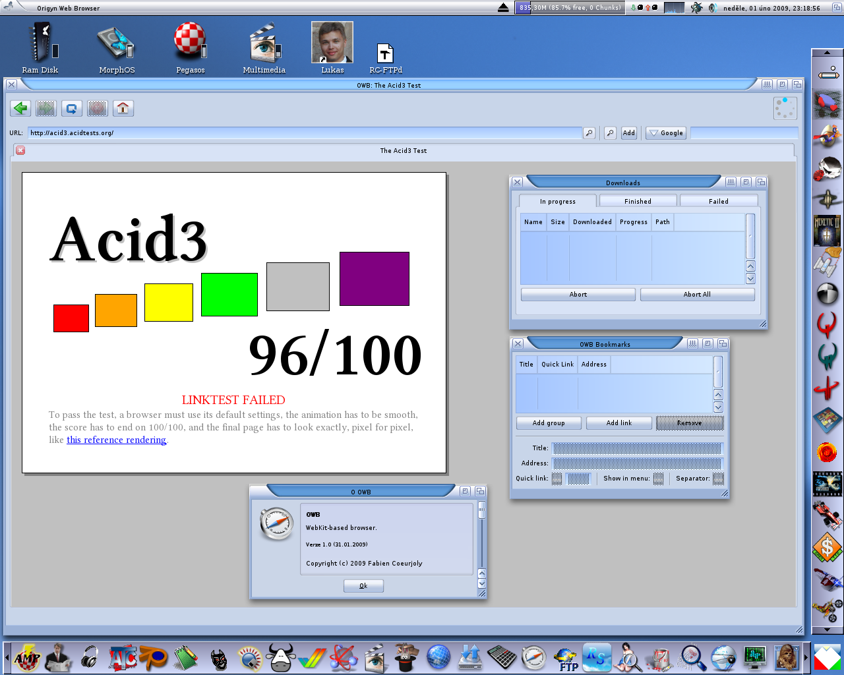The height and width of the screenshot is (675, 844).
Task: Click the Bookmarks Address input field
Action: pyautogui.click(x=637, y=463)
